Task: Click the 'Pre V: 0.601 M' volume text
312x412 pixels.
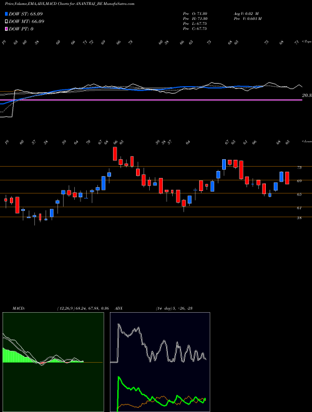Action: click(247, 19)
